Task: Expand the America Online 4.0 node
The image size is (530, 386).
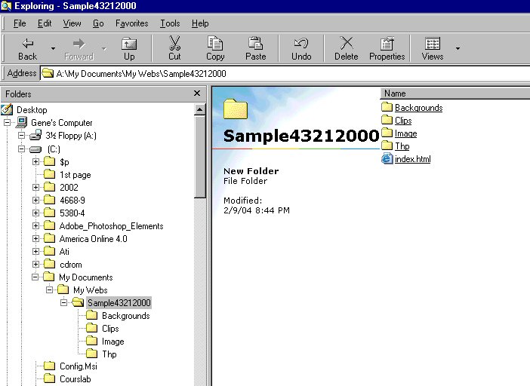Action: [35, 238]
